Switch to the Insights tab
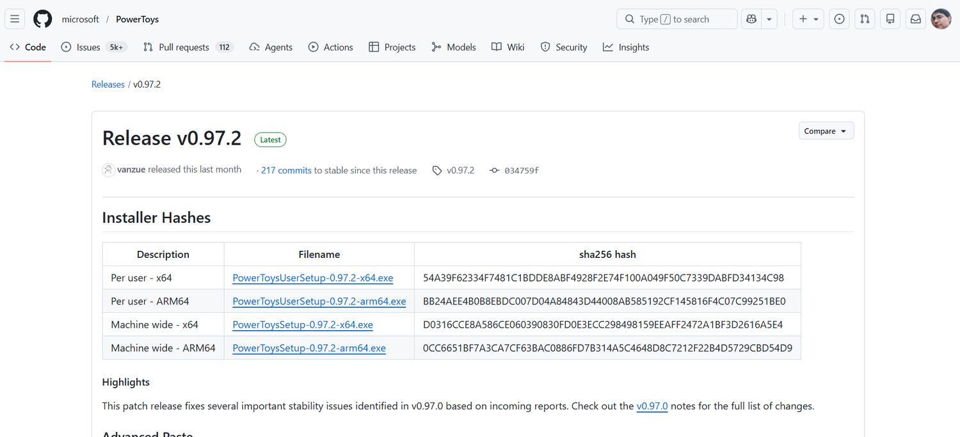This screenshot has width=960, height=437. coord(626,47)
